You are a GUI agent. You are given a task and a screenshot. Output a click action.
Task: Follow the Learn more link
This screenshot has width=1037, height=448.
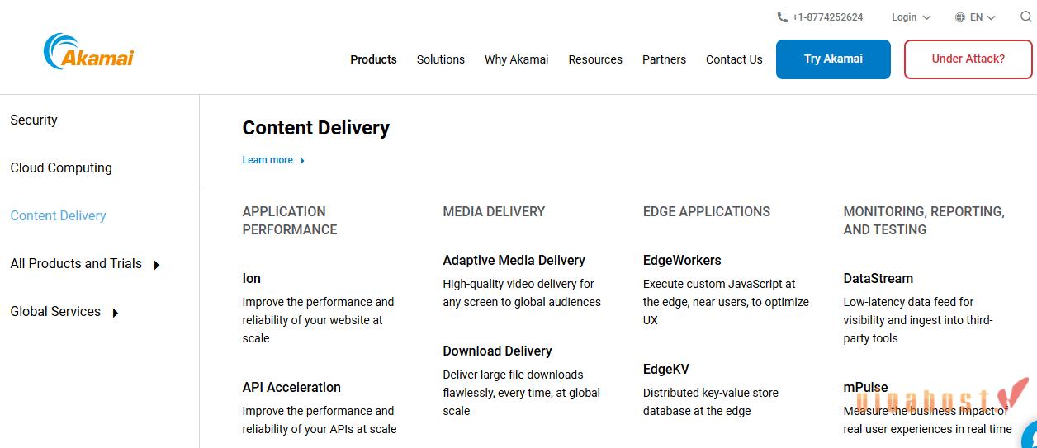point(268,160)
